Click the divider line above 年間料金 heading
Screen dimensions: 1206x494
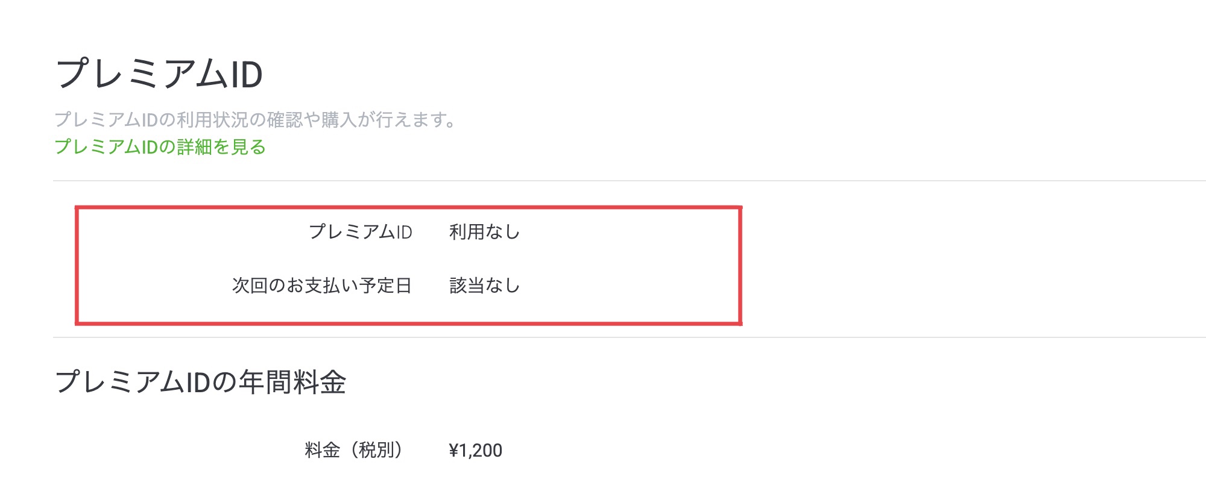tap(630, 337)
